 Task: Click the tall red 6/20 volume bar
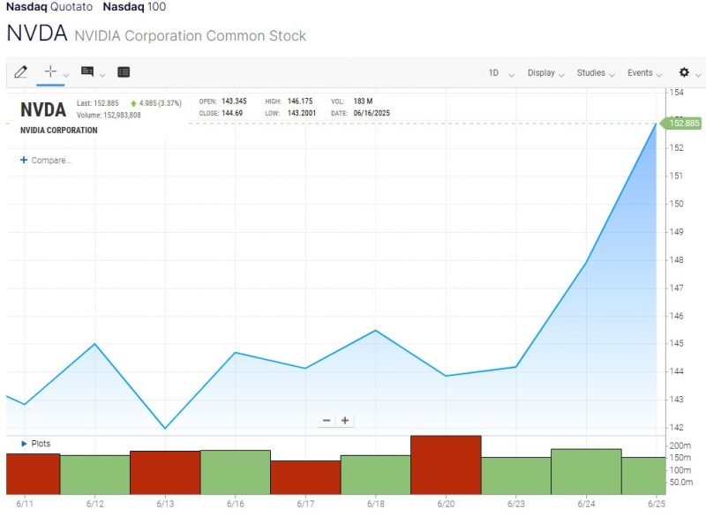coord(446,465)
